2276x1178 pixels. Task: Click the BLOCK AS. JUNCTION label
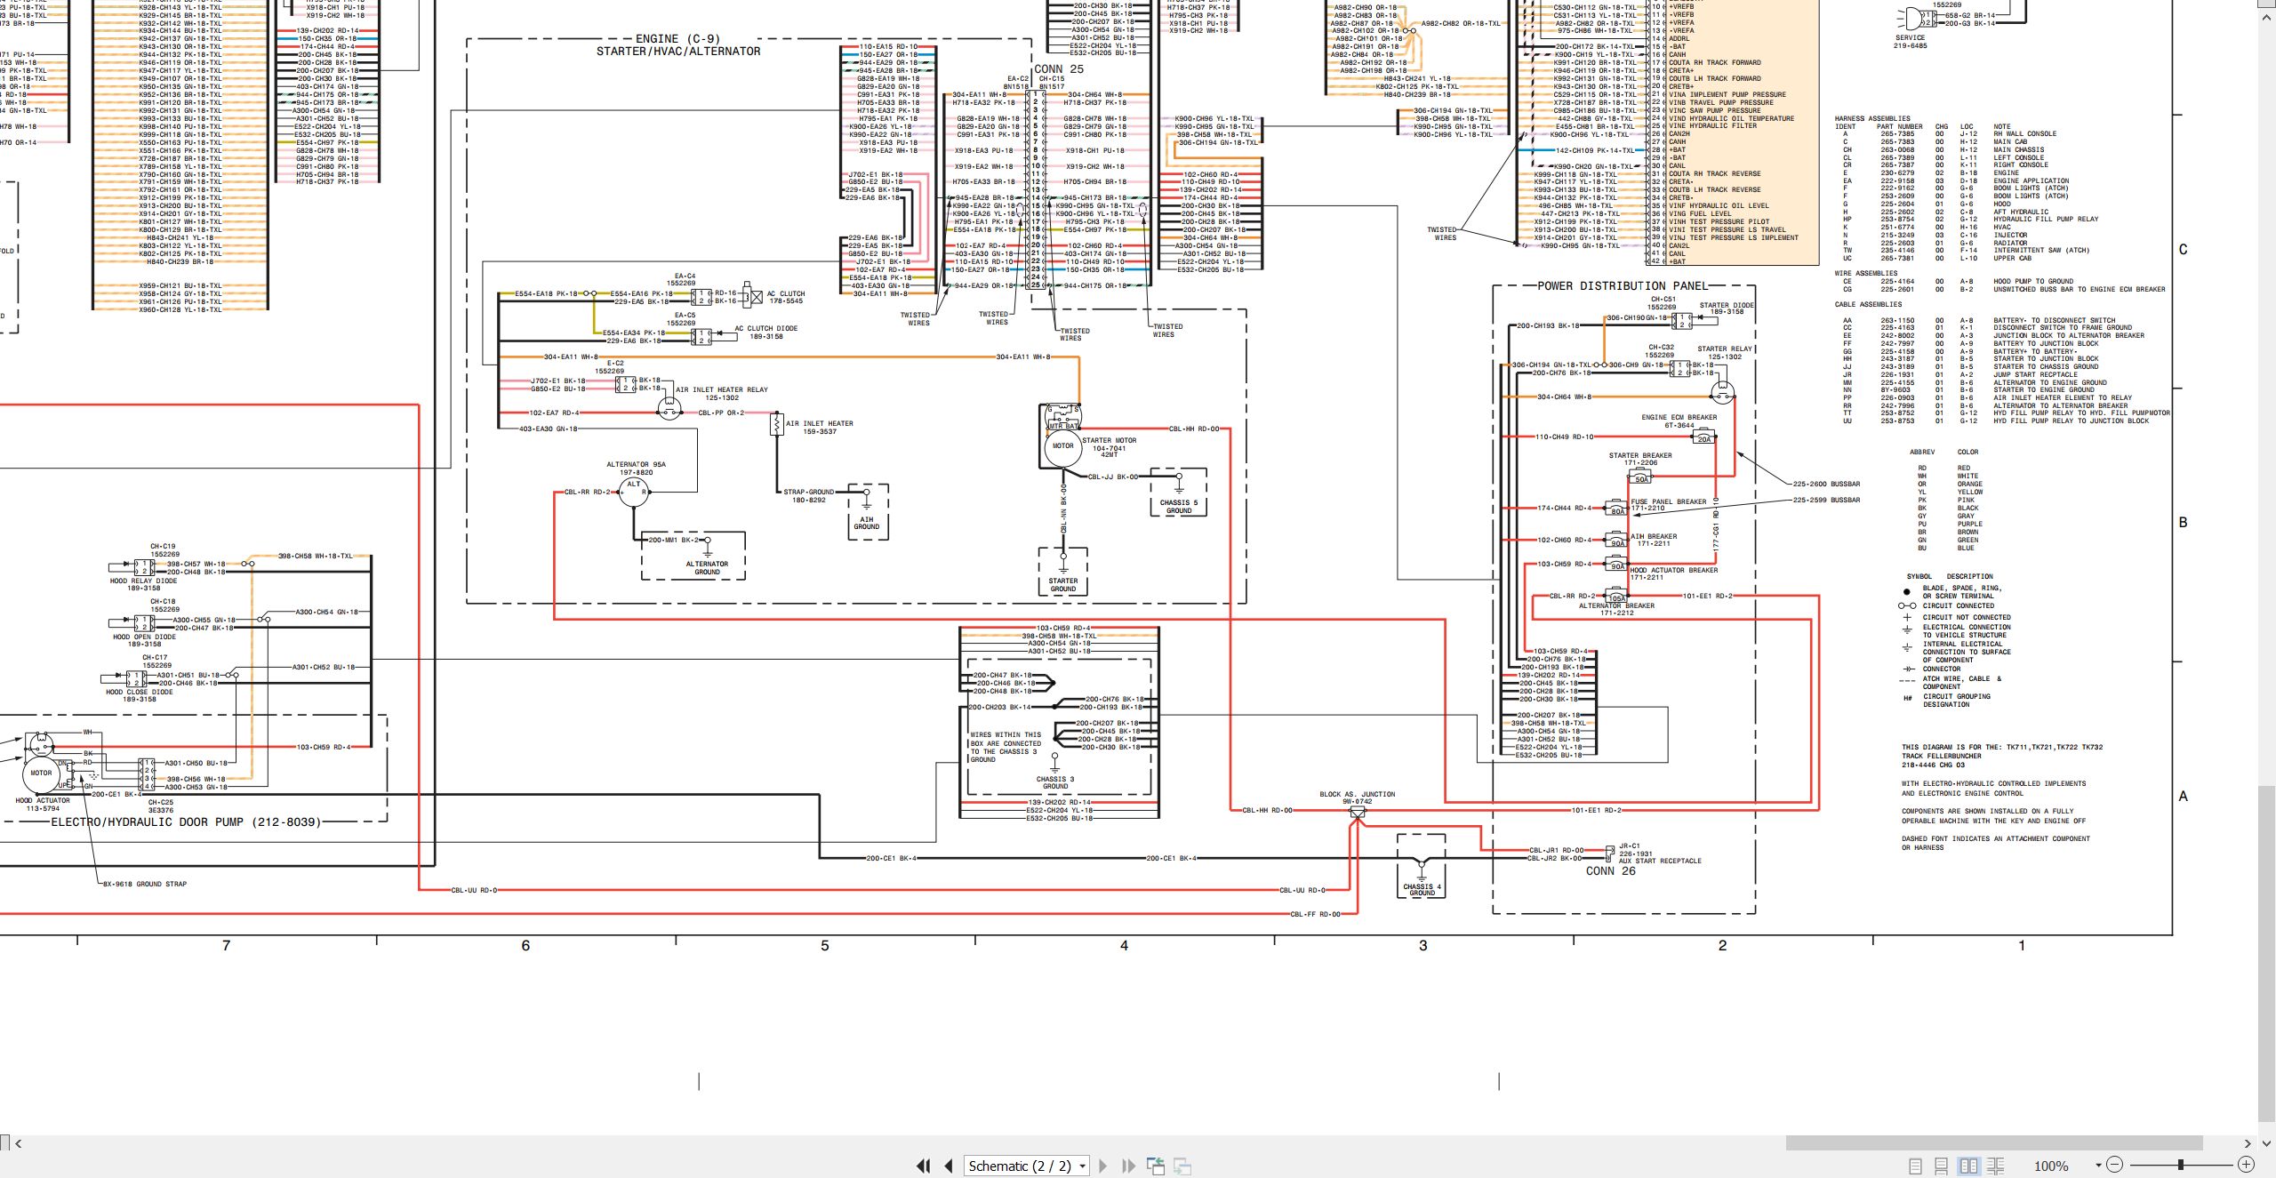pos(1357,795)
